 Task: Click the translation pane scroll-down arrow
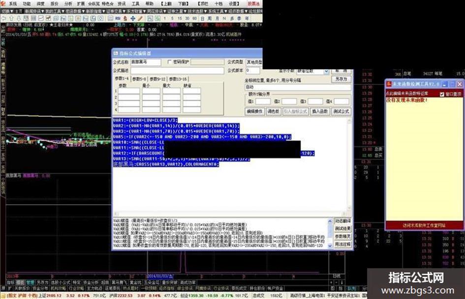pos(330,245)
